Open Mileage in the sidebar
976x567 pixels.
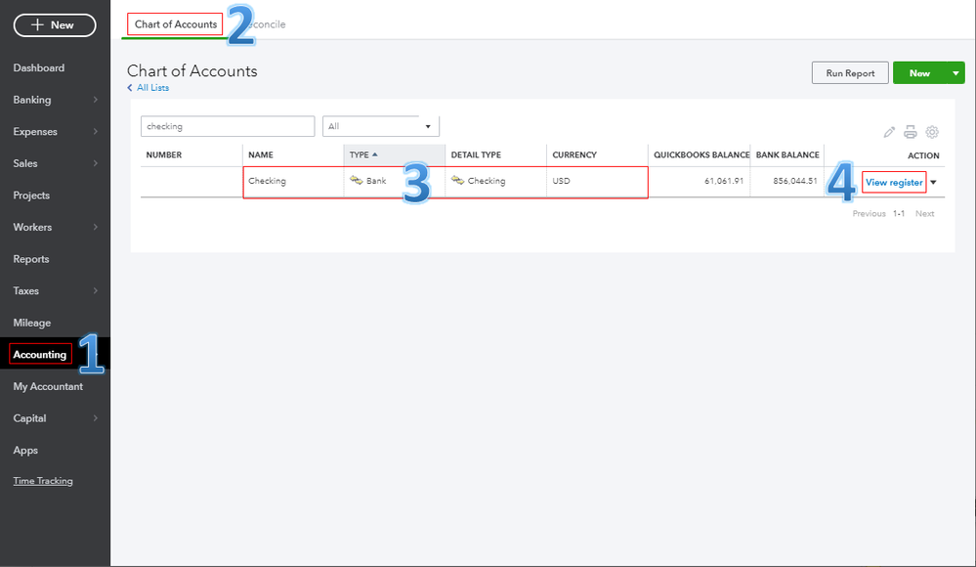pyautogui.click(x=31, y=323)
